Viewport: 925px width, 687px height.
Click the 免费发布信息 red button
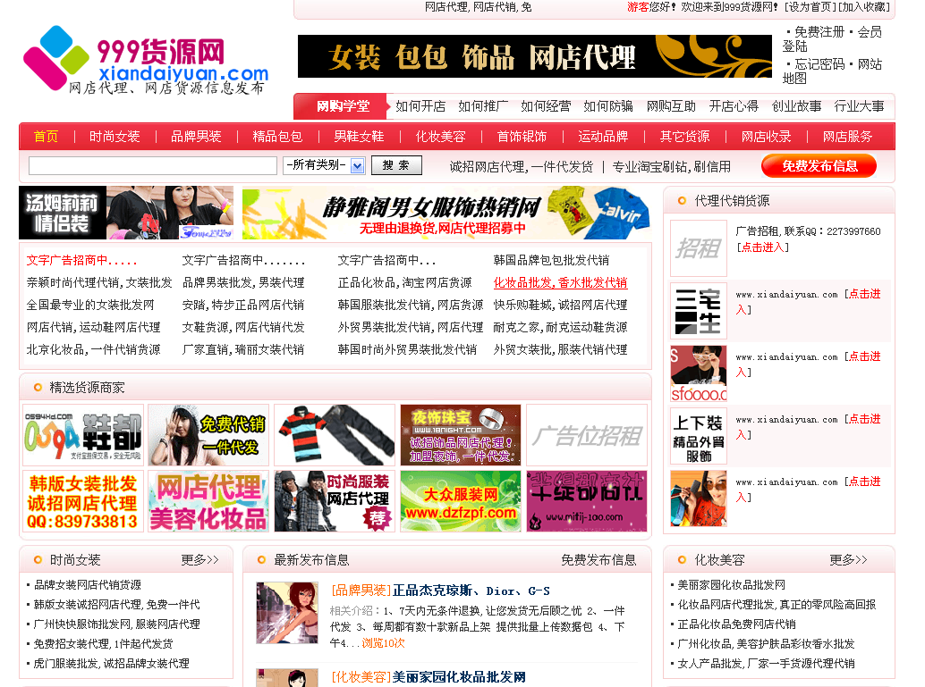tap(819, 166)
